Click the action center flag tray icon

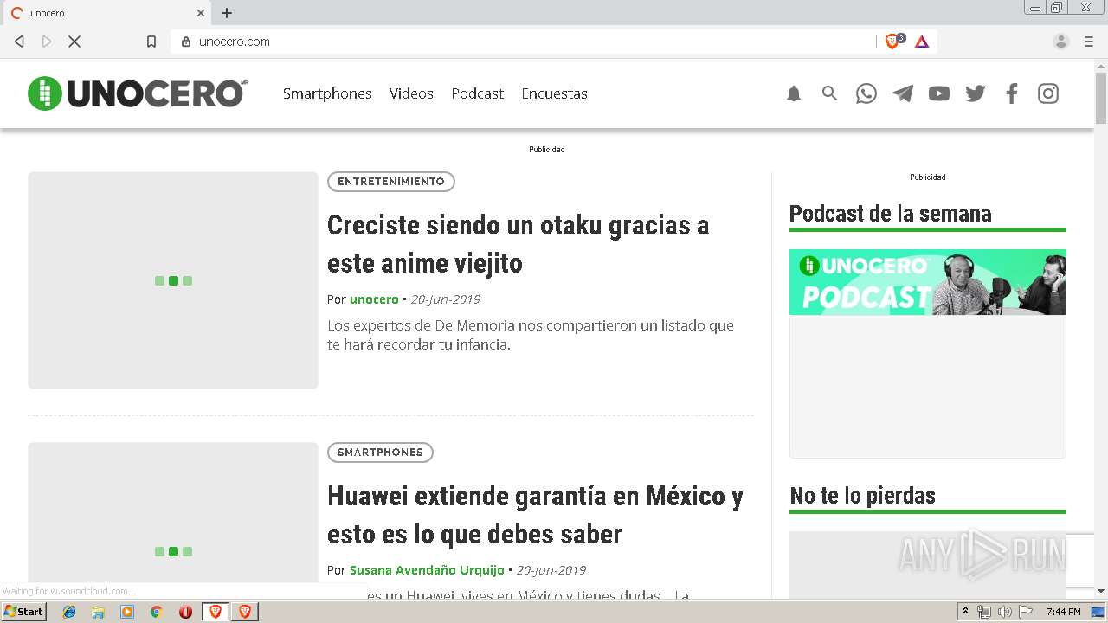click(x=1026, y=612)
